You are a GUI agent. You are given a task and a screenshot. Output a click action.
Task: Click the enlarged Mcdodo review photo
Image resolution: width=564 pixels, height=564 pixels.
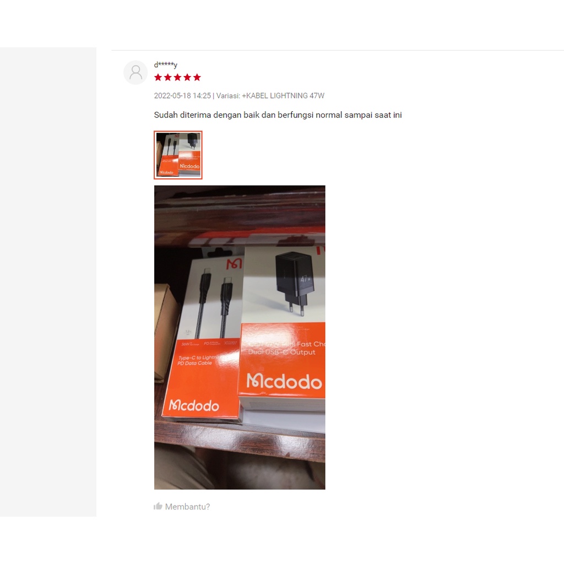point(240,338)
